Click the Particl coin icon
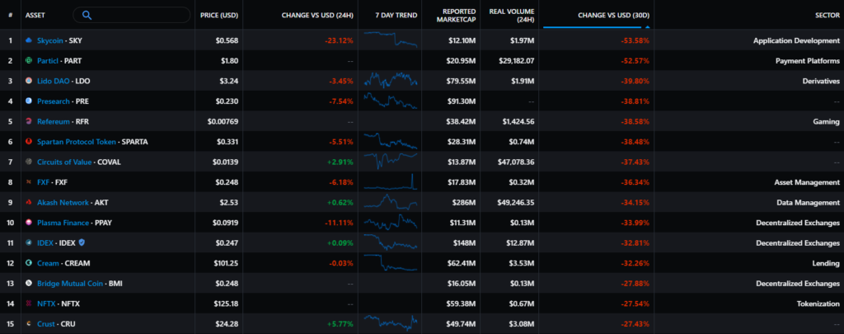This screenshot has height=334, width=844. [x=29, y=60]
